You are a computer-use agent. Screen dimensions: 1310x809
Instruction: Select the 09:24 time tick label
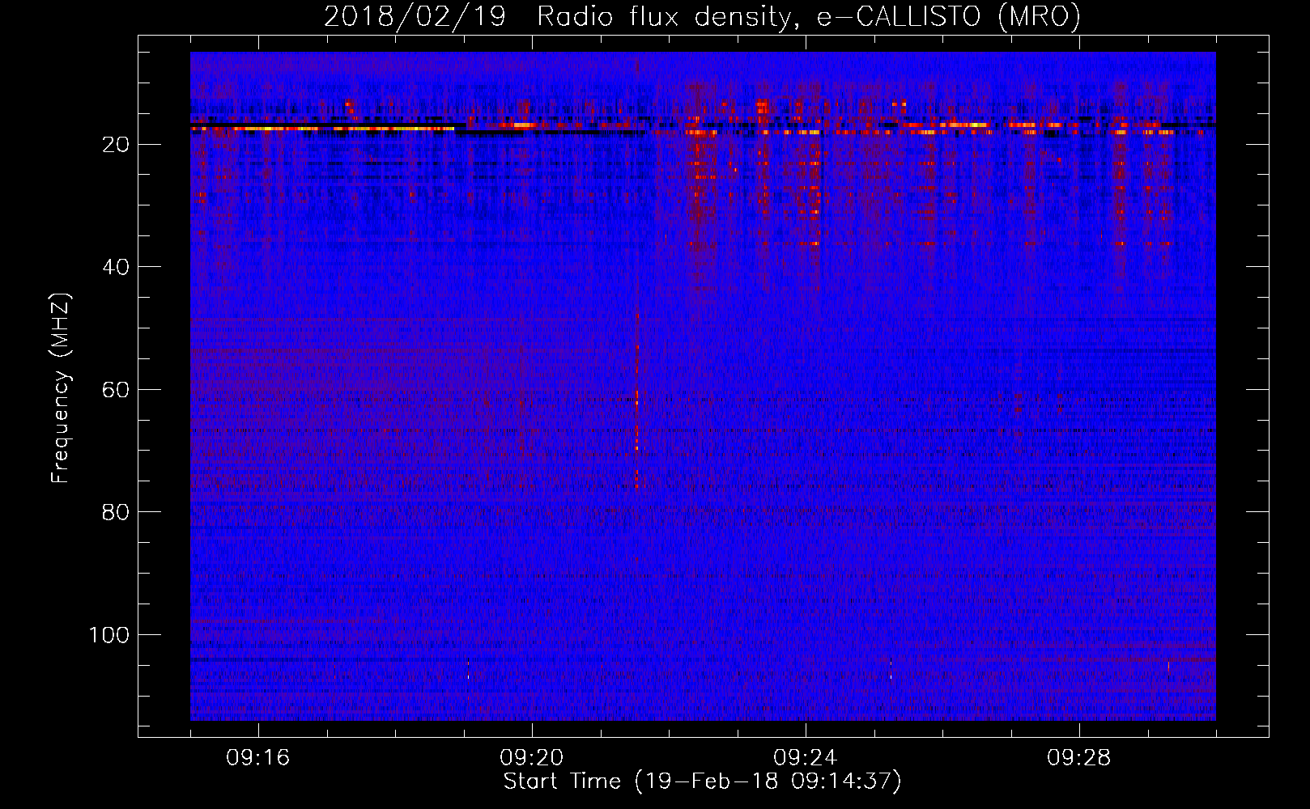[x=806, y=758]
